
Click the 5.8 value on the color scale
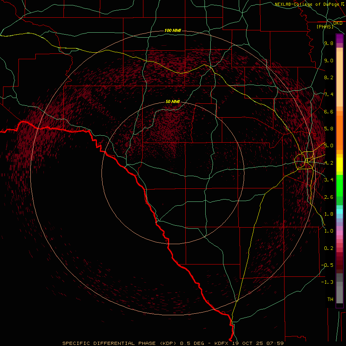pyautogui.click(x=329, y=129)
